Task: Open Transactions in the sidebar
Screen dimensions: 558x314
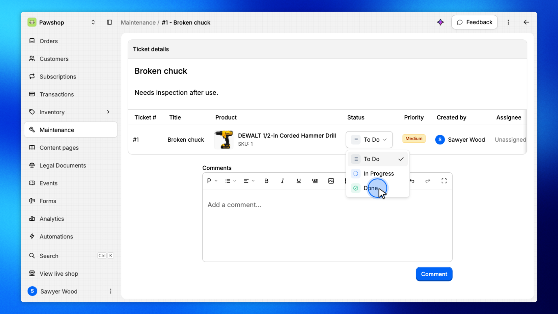Action: [71, 94]
